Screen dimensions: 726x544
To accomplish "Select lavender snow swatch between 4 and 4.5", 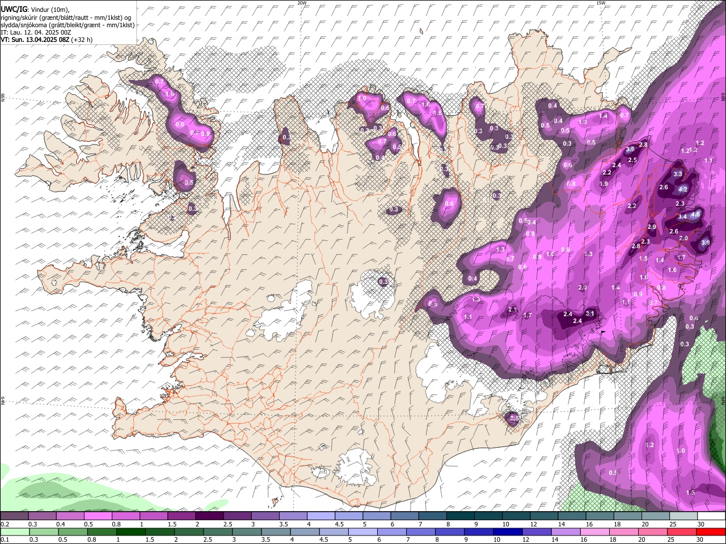I will (320, 516).
